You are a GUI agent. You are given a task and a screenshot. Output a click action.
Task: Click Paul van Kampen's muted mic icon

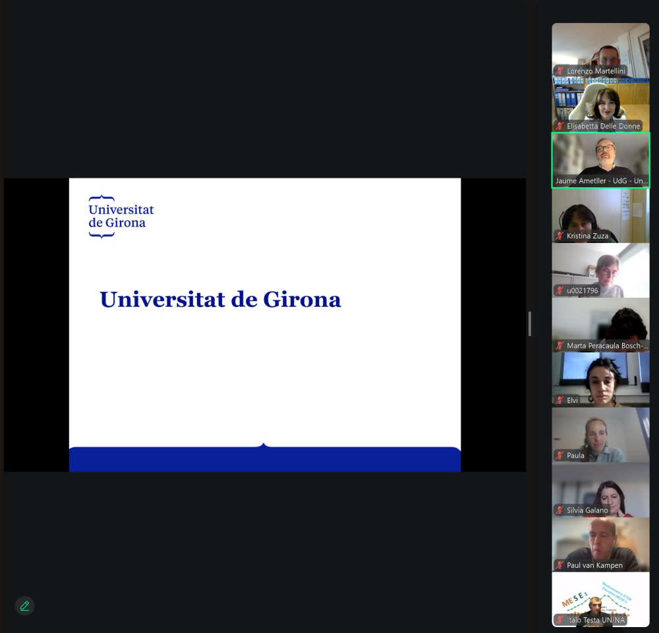pos(560,565)
